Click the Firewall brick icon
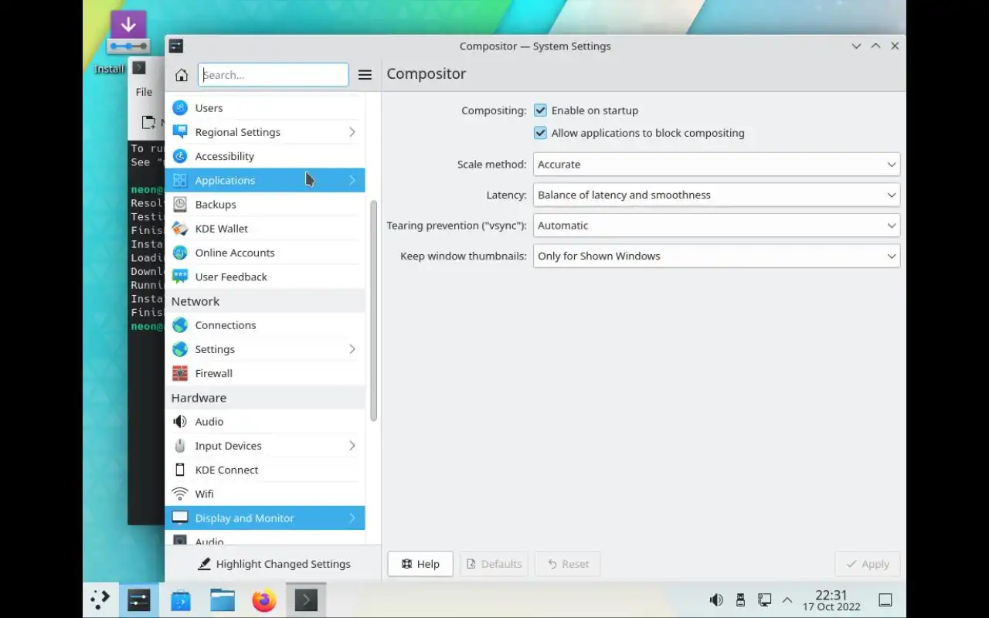This screenshot has width=989, height=618. (180, 373)
